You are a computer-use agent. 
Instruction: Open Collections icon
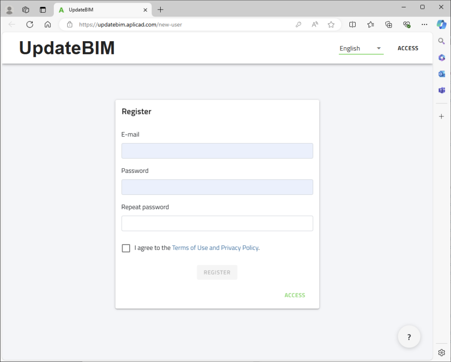(388, 25)
